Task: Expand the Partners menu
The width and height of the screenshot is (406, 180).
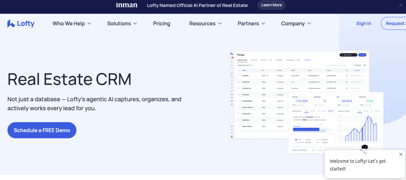Action: point(251,23)
